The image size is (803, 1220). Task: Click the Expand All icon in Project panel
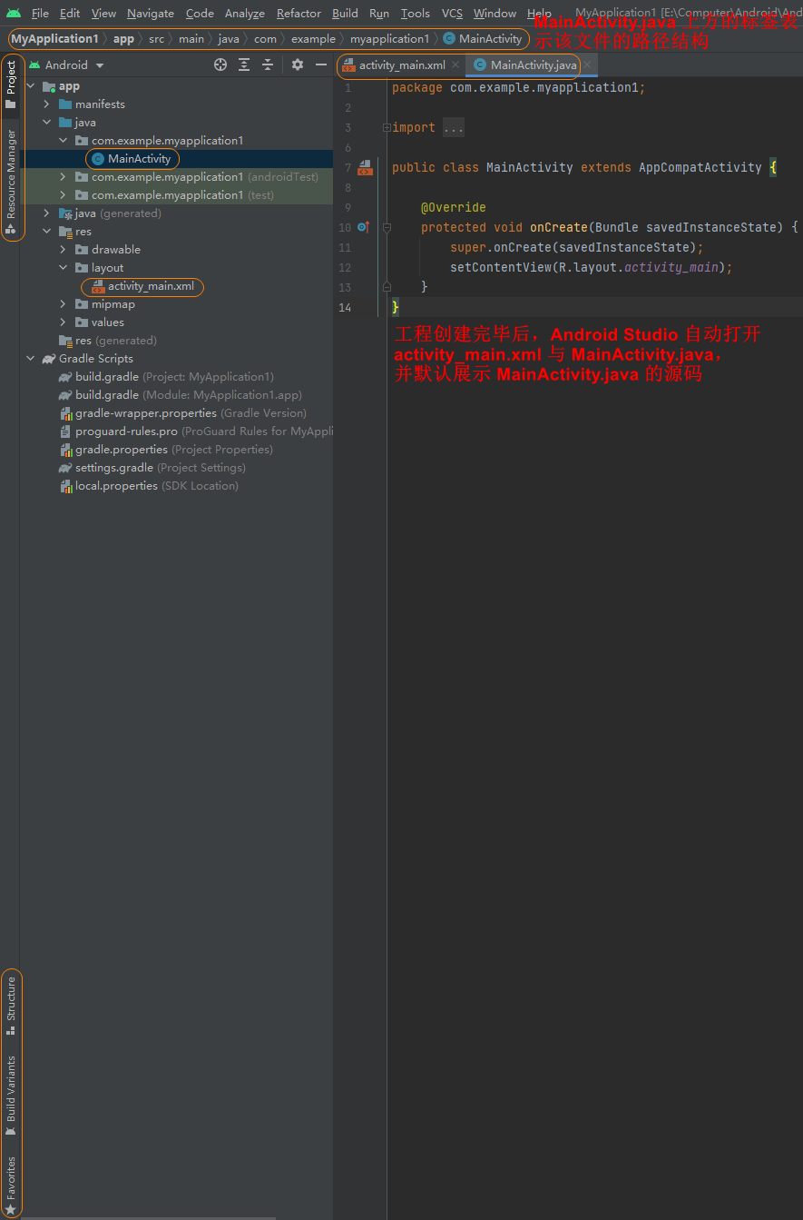click(244, 64)
